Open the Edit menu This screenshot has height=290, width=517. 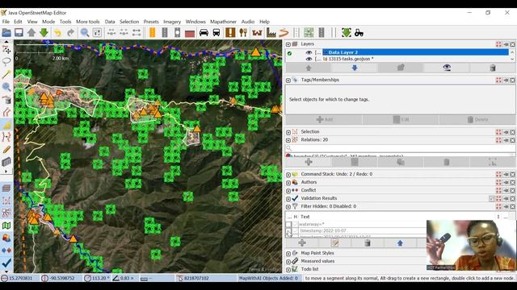click(18, 22)
